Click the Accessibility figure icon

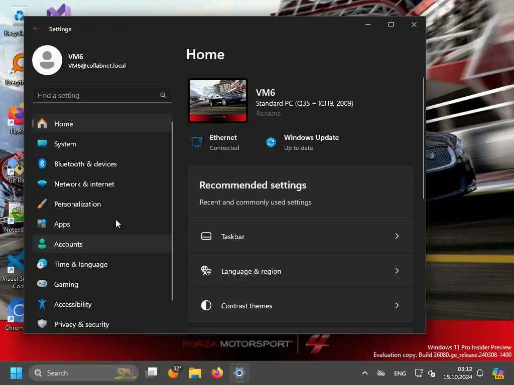click(42, 304)
